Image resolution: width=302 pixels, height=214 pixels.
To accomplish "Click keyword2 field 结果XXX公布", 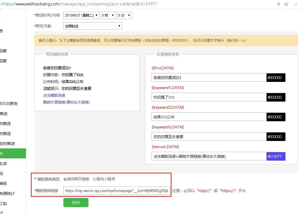I will [x=209, y=117].
